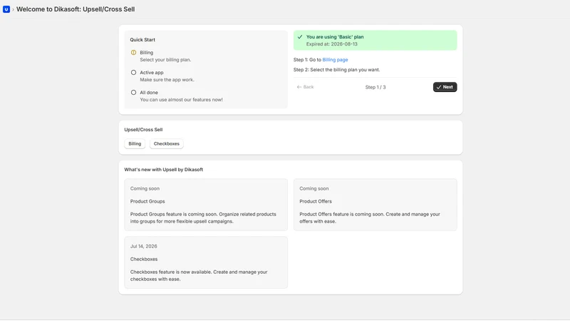Open the Billing page link
570x321 pixels.
(335, 60)
